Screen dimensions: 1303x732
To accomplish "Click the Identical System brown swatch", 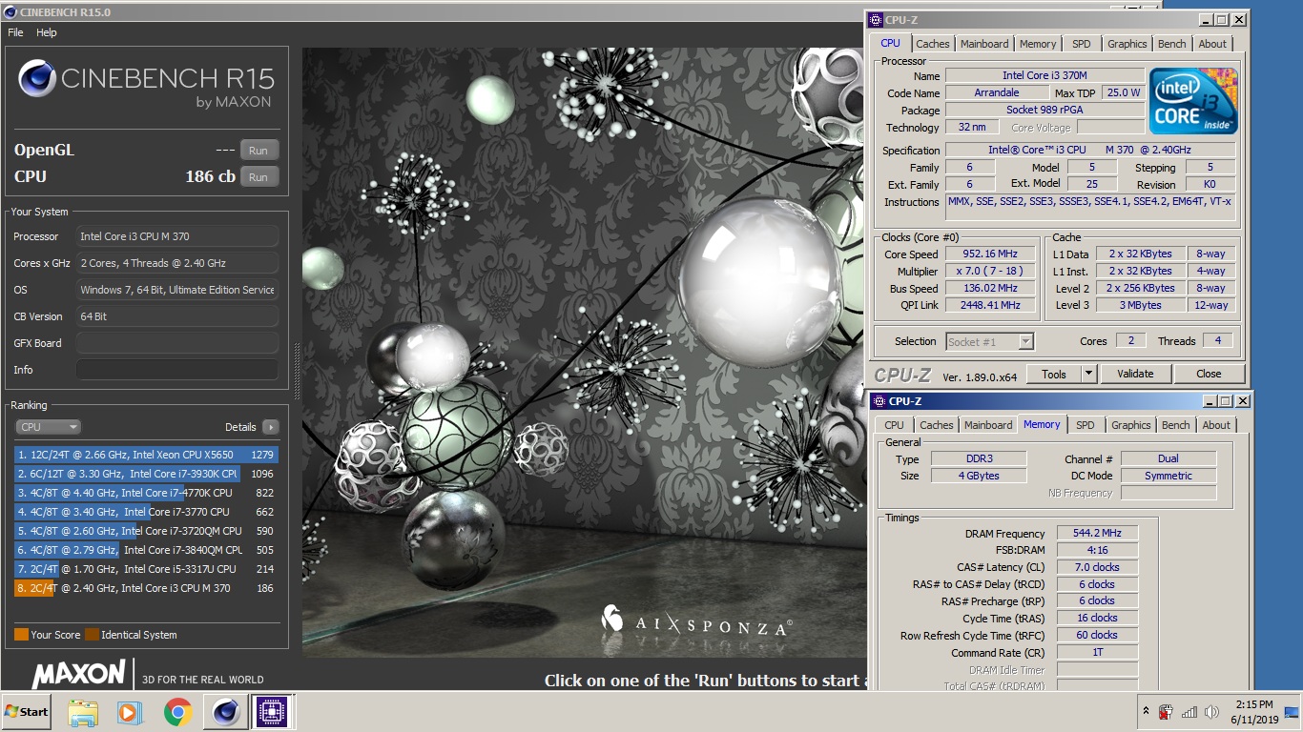I will pyautogui.click(x=91, y=634).
